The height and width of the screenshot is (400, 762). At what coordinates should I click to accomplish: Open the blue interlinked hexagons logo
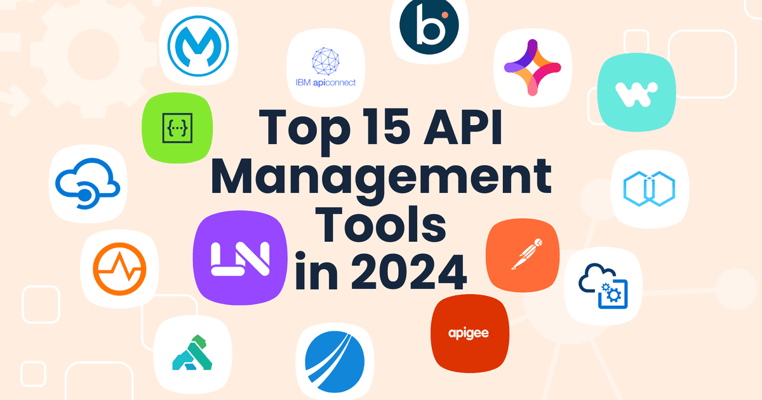pos(649,189)
